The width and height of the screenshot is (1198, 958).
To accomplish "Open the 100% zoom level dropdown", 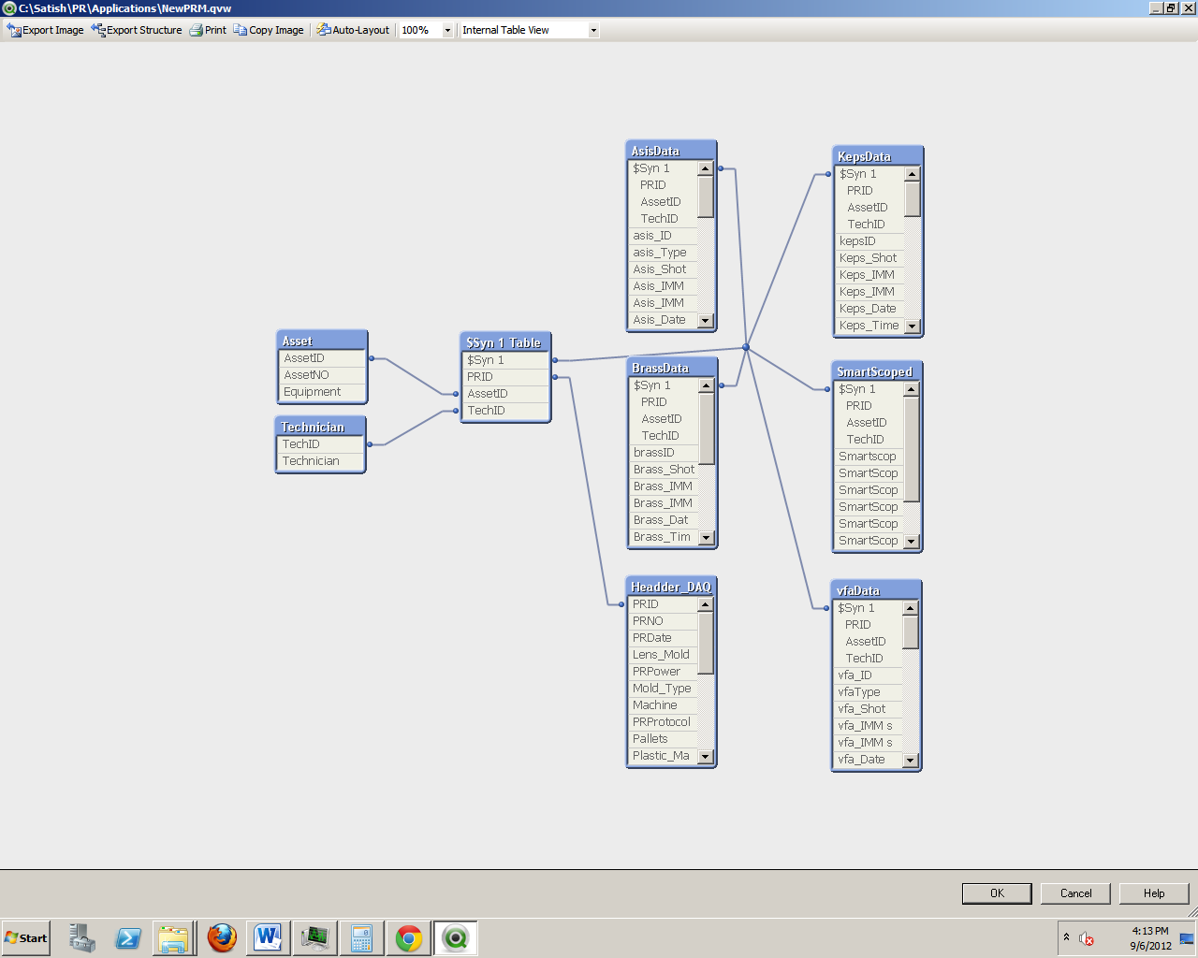I will coord(446,31).
